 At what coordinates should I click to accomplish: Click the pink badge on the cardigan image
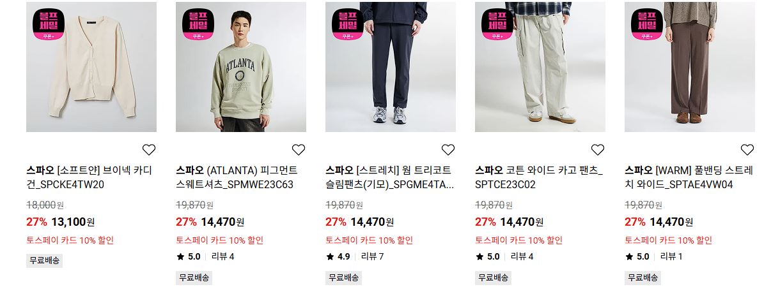pyautogui.click(x=48, y=24)
